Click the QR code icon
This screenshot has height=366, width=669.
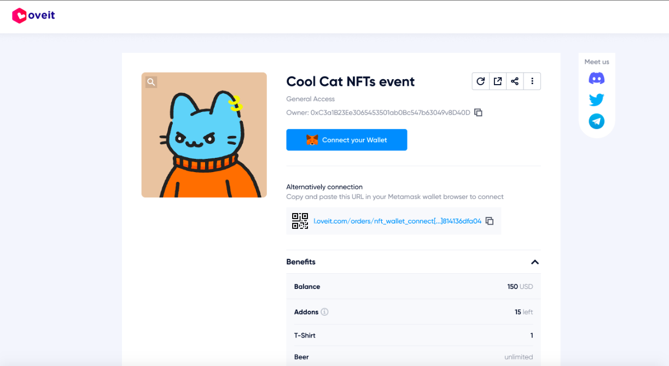pyautogui.click(x=300, y=221)
